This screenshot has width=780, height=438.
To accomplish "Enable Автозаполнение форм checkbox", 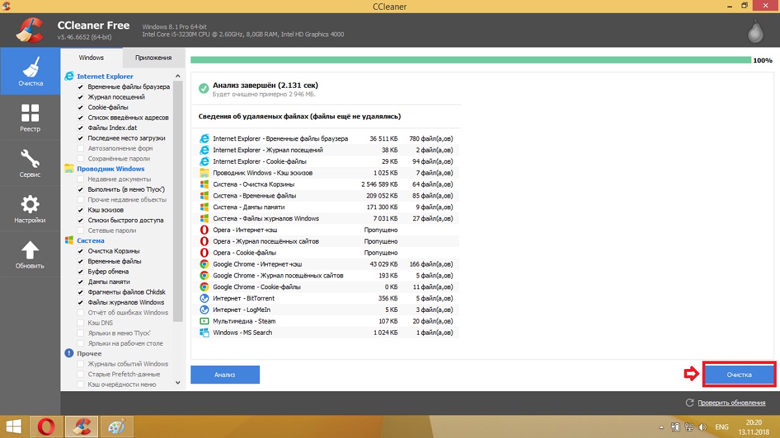I will point(81,148).
